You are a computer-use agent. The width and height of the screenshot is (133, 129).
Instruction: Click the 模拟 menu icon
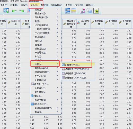point(32,96)
